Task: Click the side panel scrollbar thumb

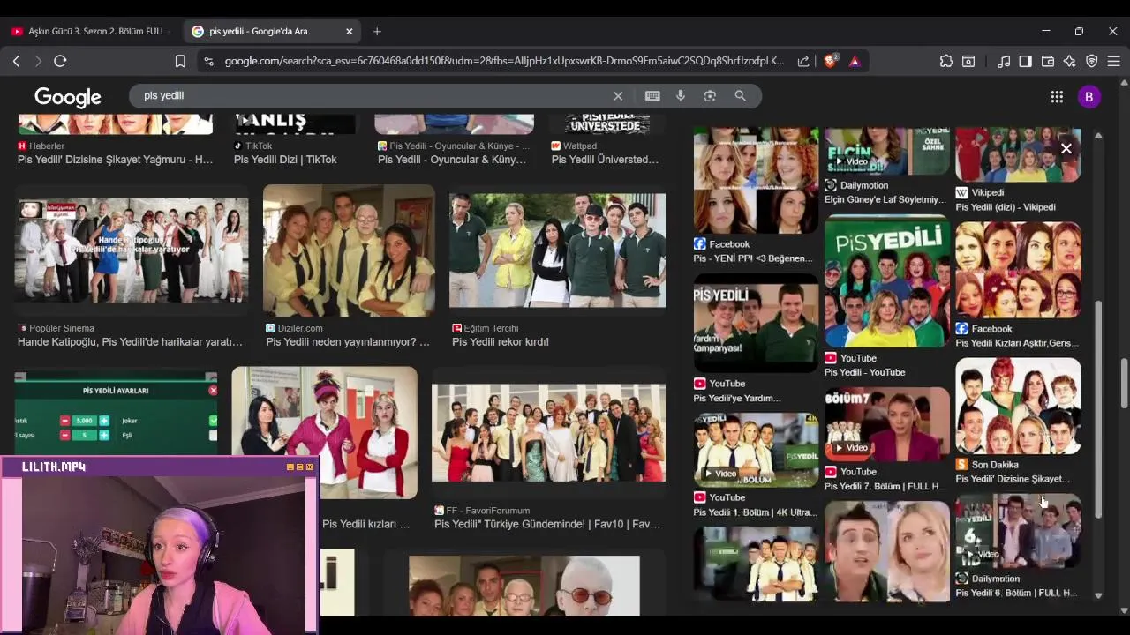Action: (x=1098, y=410)
